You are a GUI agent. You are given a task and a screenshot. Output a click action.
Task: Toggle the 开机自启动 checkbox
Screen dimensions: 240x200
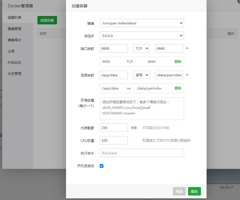pyautogui.click(x=101, y=166)
